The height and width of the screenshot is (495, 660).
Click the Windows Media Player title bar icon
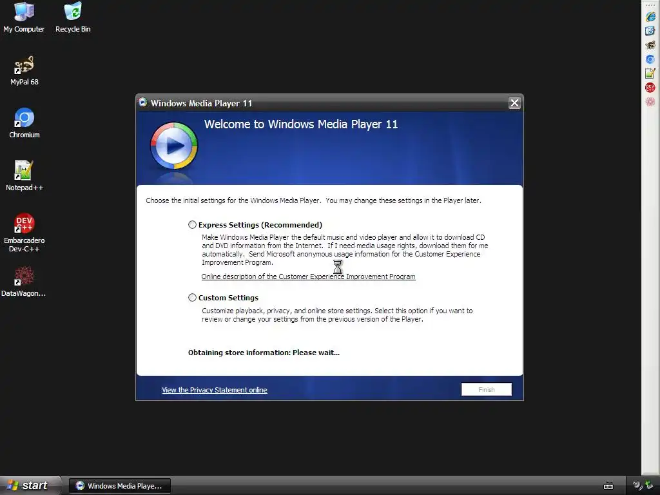click(x=143, y=102)
